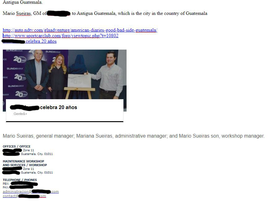Image resolution: width=272 pixels, height=203 pixels.
Task: Open the auto.ndtv.com american-diaries link
Action: tap(80, 30)
